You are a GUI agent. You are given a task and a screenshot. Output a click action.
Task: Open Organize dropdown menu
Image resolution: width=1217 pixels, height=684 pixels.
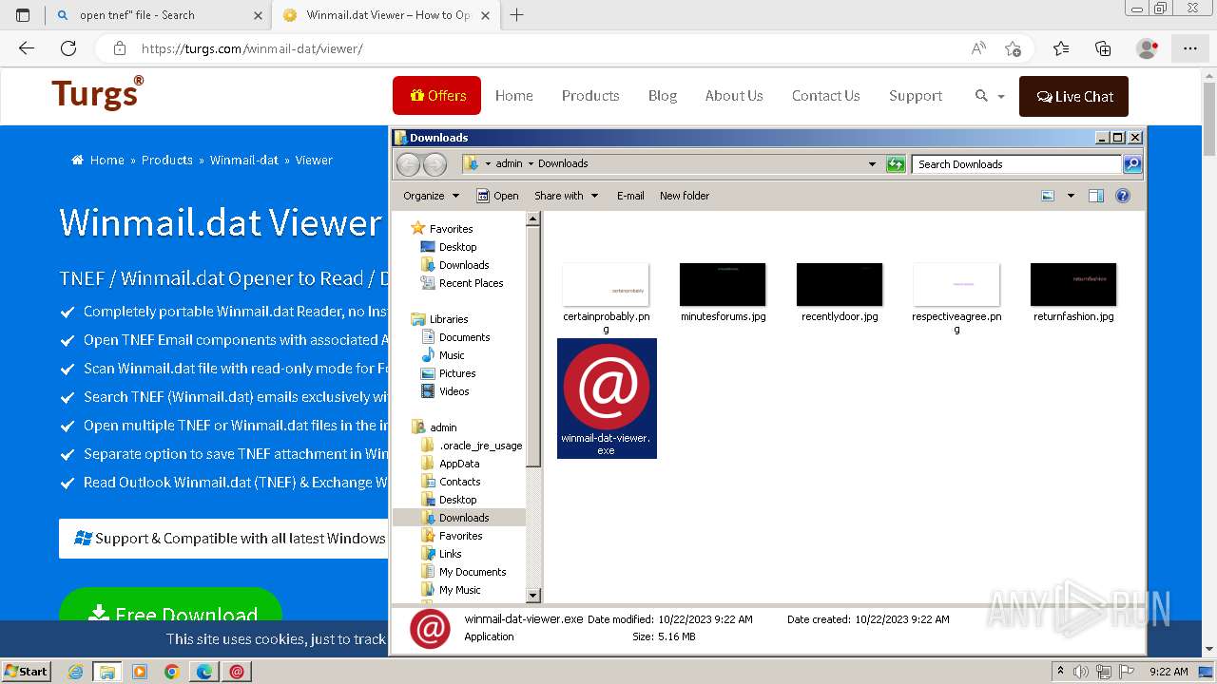[431, 196]
